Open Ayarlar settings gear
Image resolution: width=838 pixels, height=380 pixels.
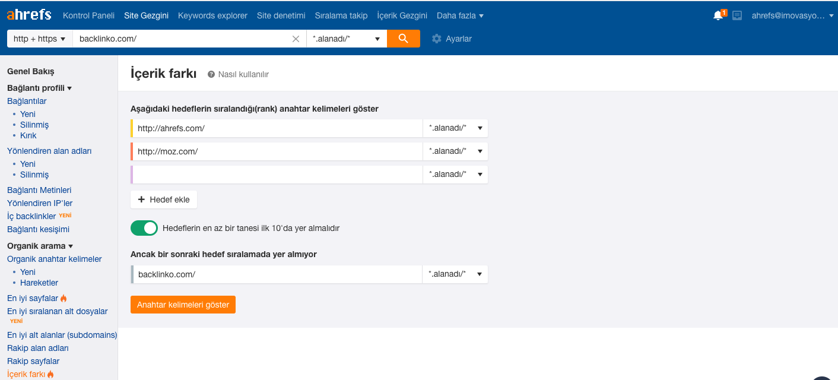[437, 39]
